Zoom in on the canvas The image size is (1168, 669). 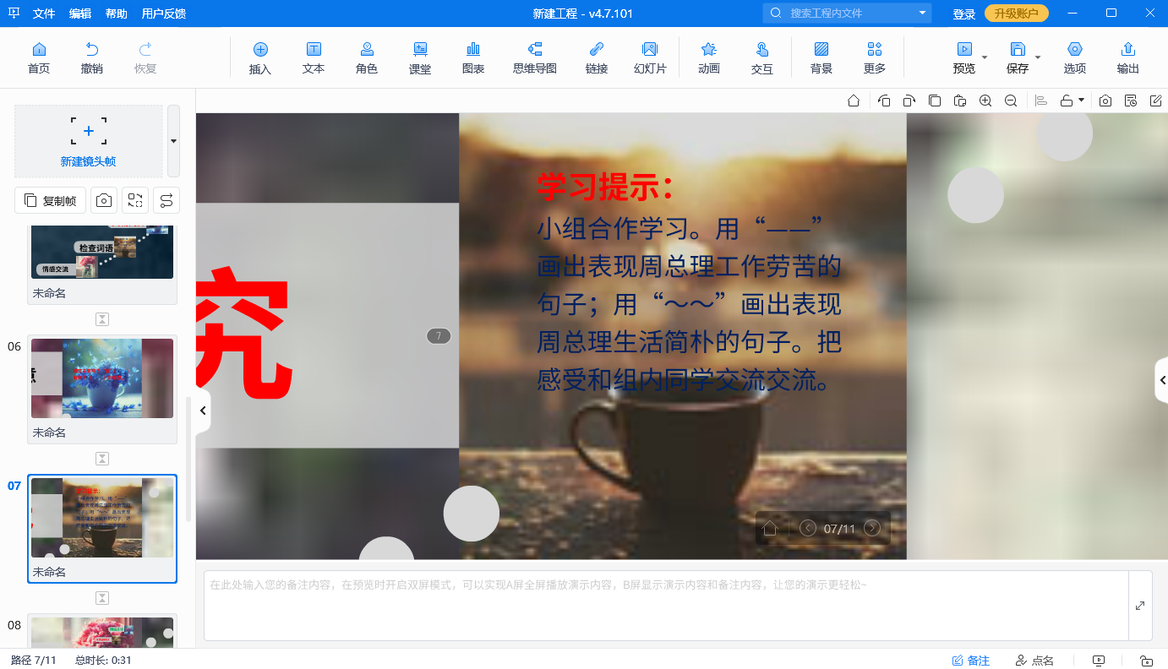(985, 101)
